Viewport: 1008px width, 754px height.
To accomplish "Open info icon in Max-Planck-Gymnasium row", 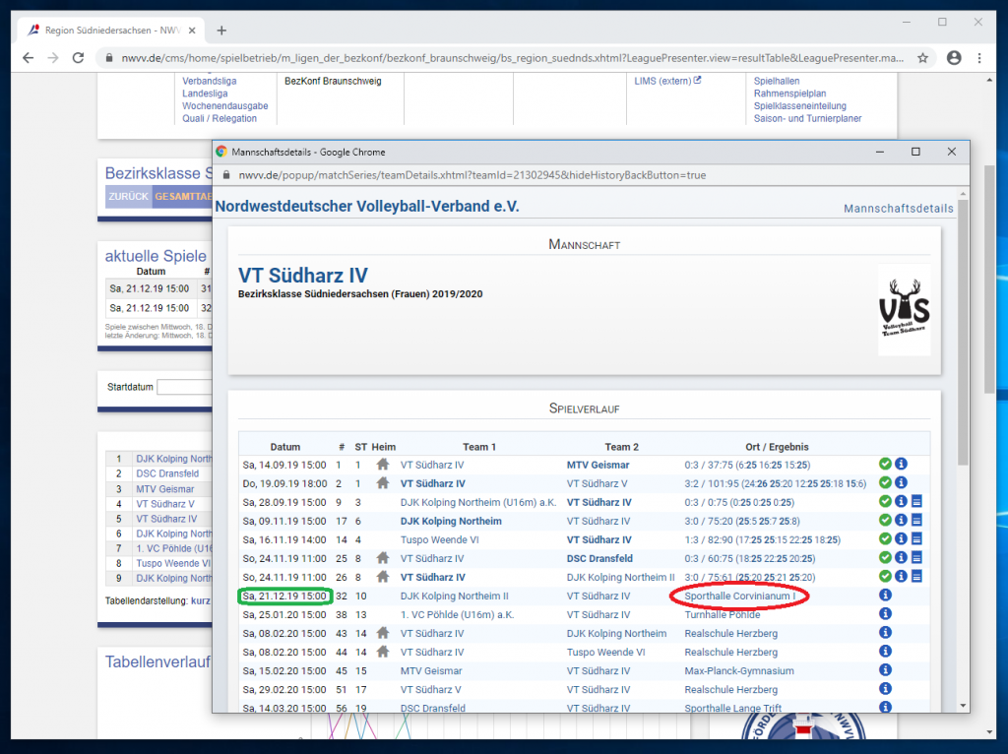I will 885,669.
